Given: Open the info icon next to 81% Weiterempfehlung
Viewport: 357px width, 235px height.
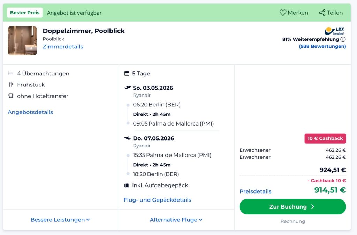Looking at the screenshot, I should click(x=342, y=39).
